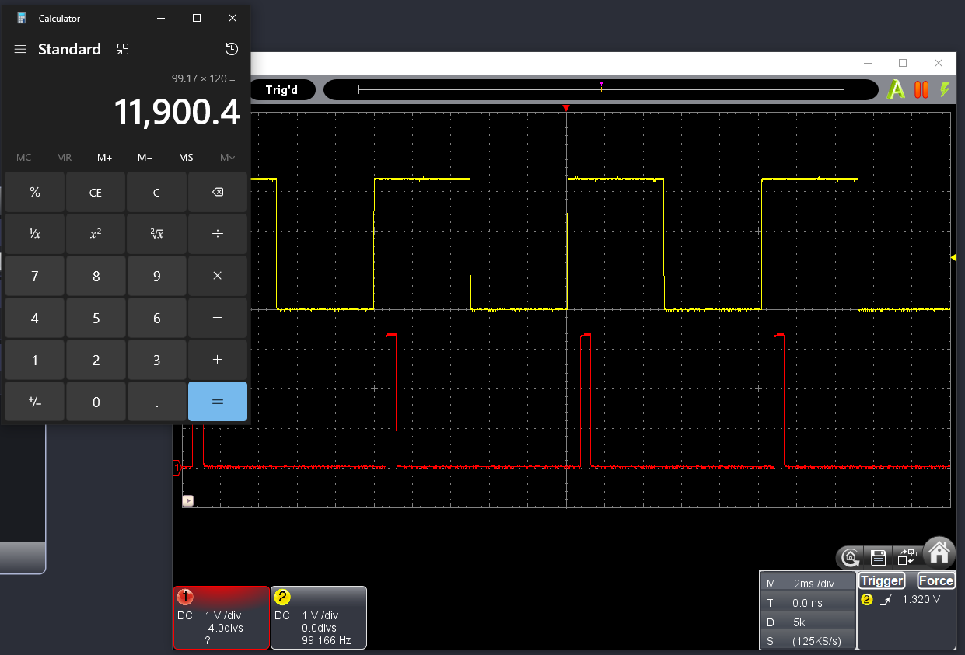Click the Calculator multiply key
Viewport: 965px width, 655px height.
tap(218, 276)
